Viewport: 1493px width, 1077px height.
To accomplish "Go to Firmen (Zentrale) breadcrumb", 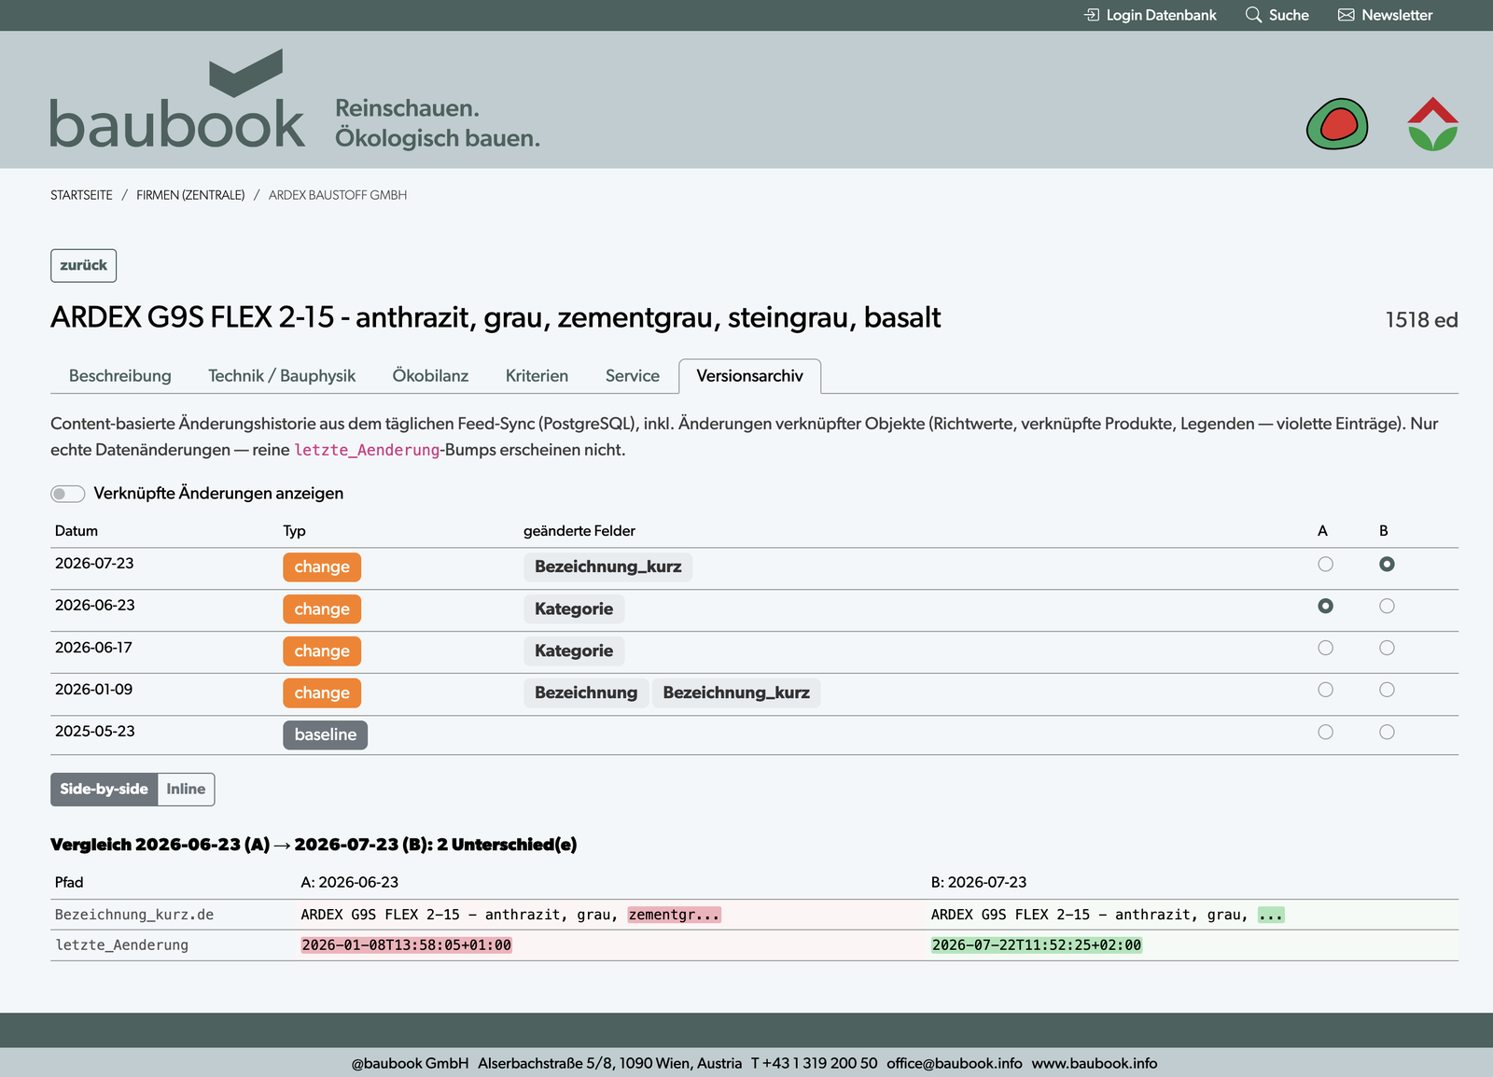I will (190, 195).
